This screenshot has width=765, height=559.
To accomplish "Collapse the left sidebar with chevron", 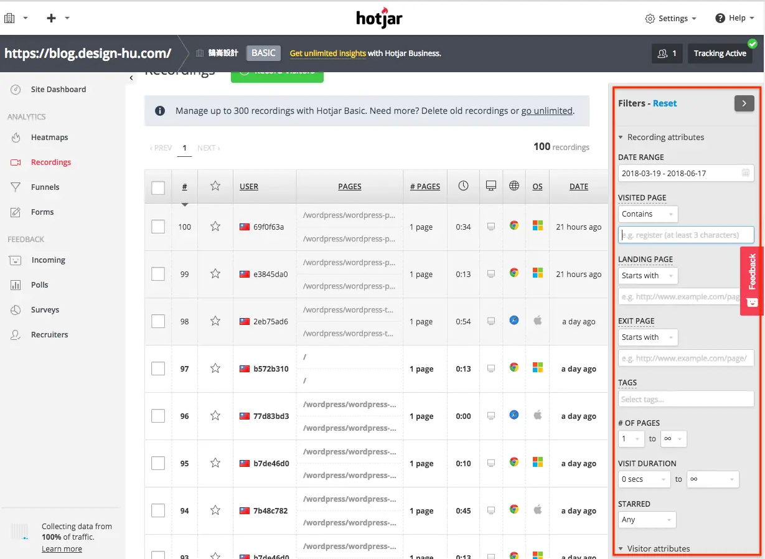I will pyautogui.click(x=131, y=78).
